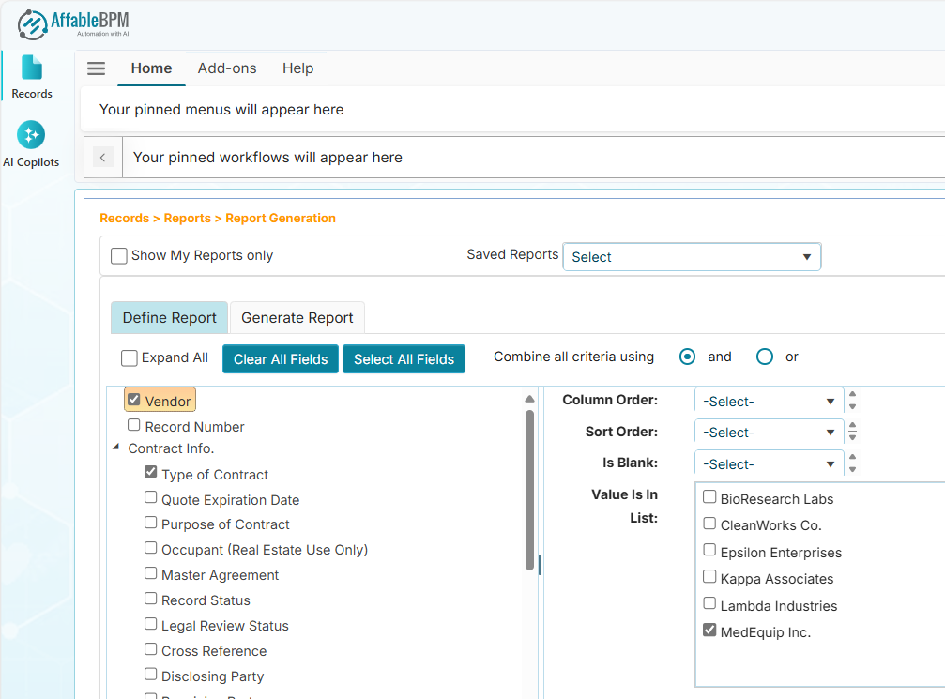Enable Show My Reports only
945x699 pixels.
coord(119,255)
